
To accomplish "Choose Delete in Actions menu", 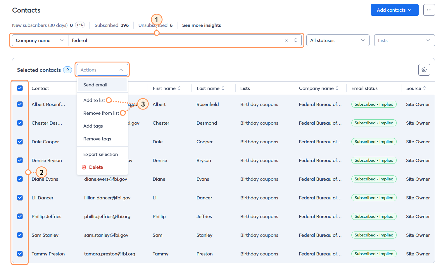I will coord(96,167).
